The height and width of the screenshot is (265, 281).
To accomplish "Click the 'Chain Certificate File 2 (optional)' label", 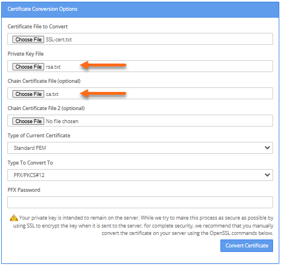I will (x=46, y=108).
